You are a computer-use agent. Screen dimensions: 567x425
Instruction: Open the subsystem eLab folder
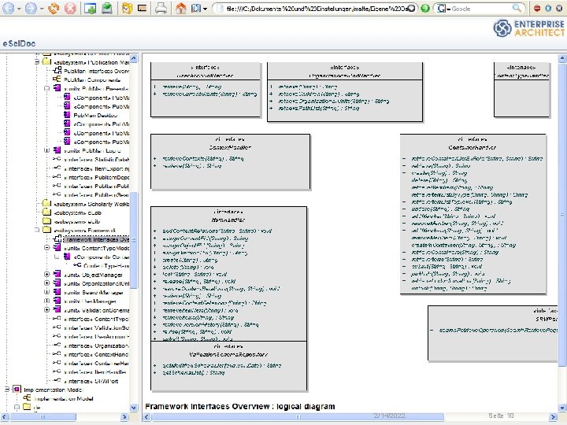[77, 213]
